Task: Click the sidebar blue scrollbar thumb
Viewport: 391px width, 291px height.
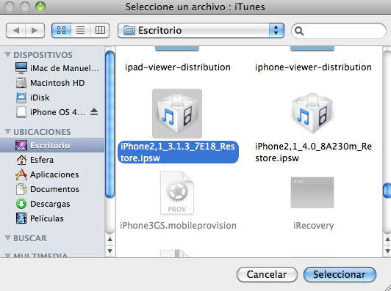Action: [x=110, y=125]
